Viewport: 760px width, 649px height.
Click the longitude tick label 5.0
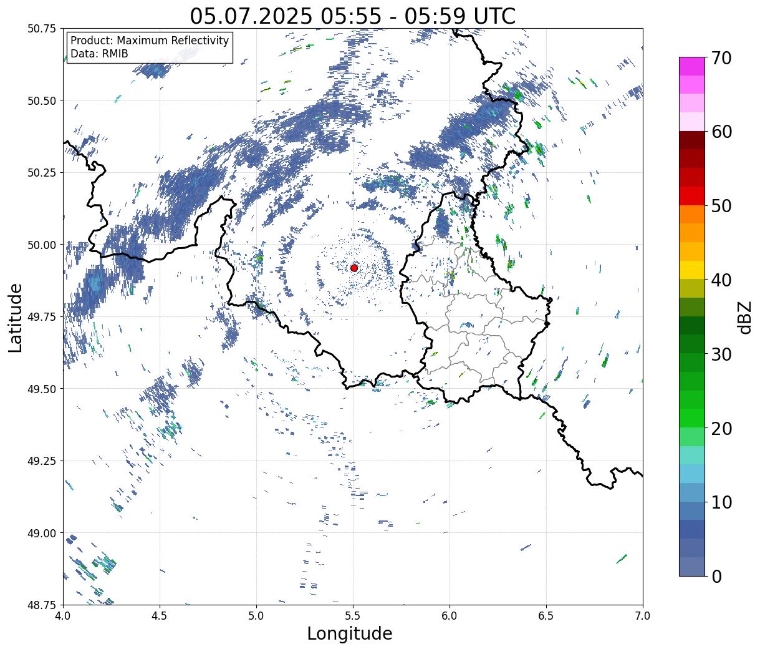point(256,615)
